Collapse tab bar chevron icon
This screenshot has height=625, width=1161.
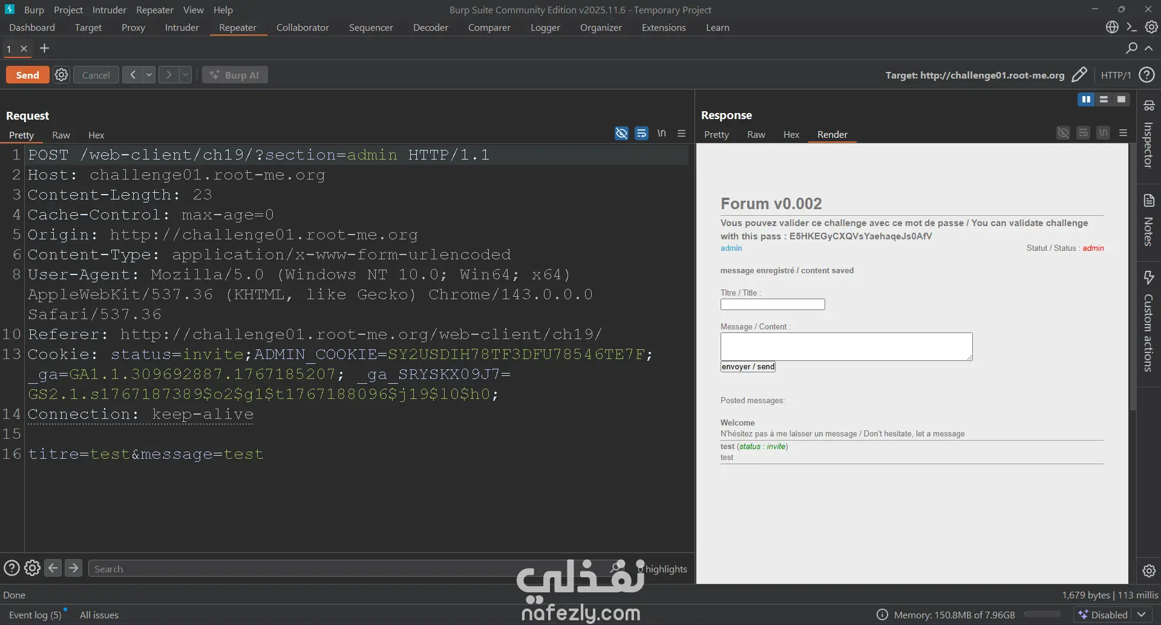coord(1148,48)
